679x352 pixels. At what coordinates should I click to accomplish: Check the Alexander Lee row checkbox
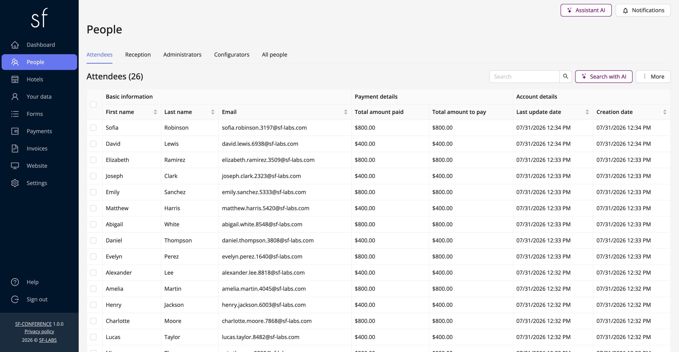93,273
